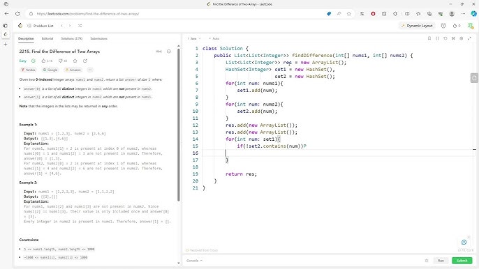This screenshot has width=479, height=269.
Task: Run the code with Run button
Action: pos(441,261)
